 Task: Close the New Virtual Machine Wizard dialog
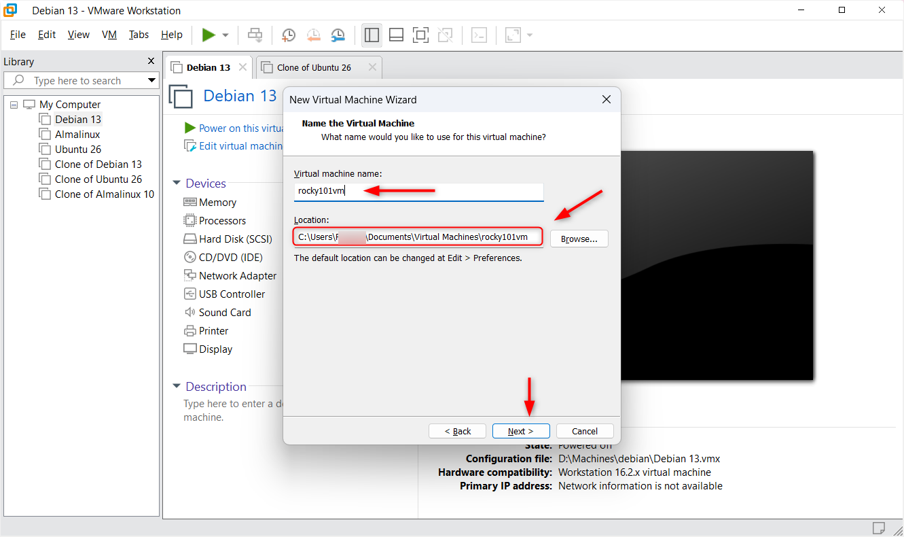click(x=607, y=100)
